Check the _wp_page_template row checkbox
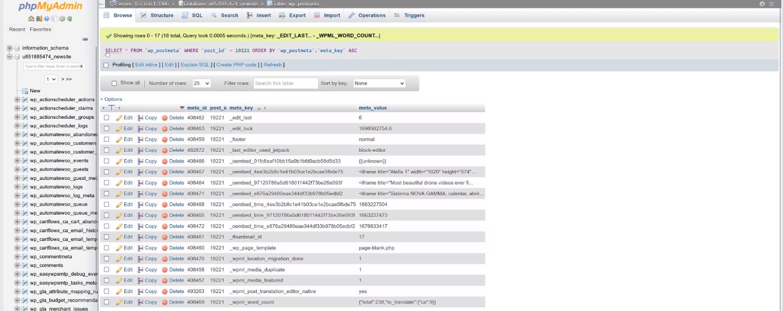Image resolution: width=783 pixels, height=311 pixels. 106,248
